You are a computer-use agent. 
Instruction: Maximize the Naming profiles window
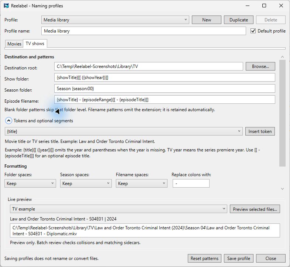[x=264, y=6]
